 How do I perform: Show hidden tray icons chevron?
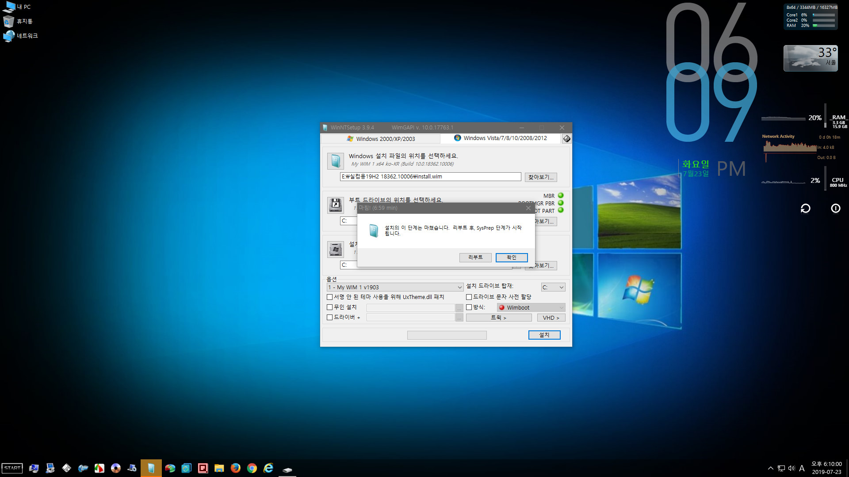click(x=771, y=468)
